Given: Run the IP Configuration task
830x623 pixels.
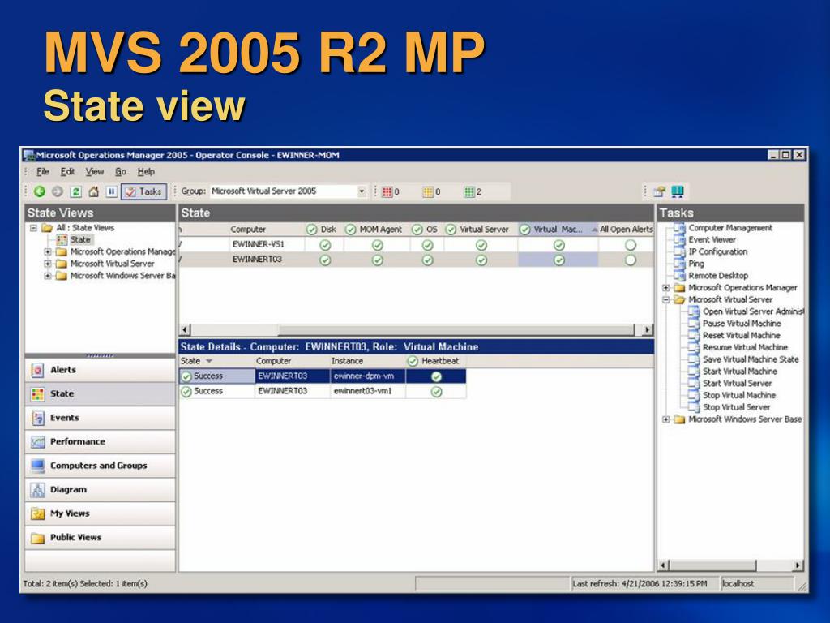Looking at the screenshot, I should click(x=718, y=251).
